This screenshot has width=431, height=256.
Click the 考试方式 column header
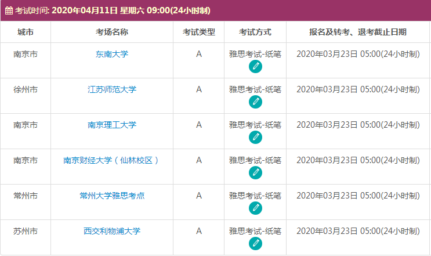[x=255, y=32]
